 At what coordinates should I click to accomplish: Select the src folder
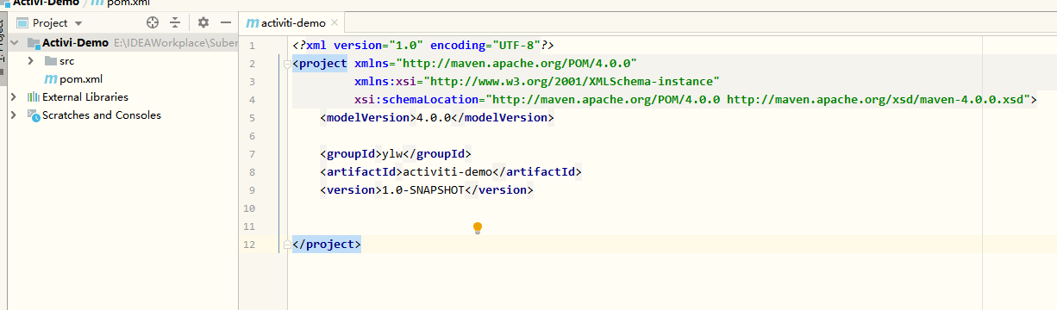[x=66, y=61]
